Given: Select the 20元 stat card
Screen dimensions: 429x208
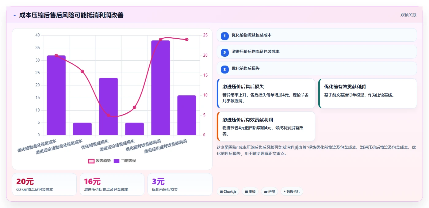Looking at the screenshot, I should click(44, 184).
